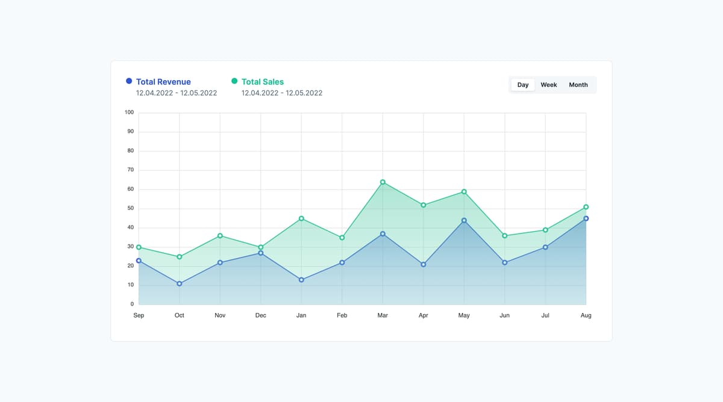Click the 100 label on the y-axis
Viewport: 723px width, 402px height.
pyautogui.click(x=129, y=113)
